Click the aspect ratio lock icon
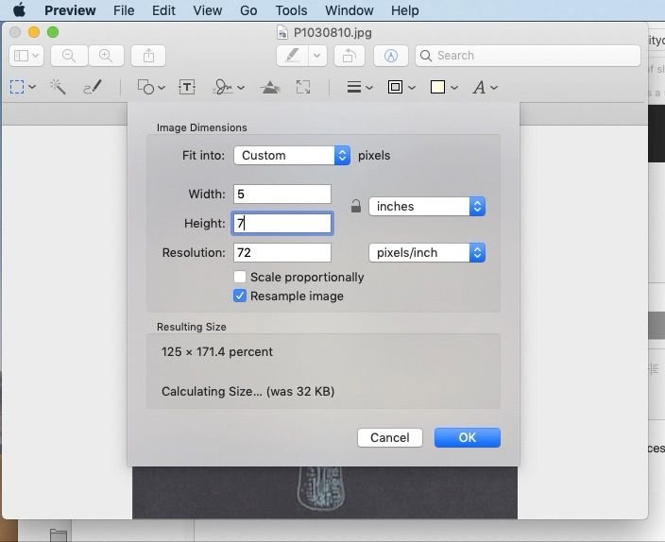 coord(355,207)
